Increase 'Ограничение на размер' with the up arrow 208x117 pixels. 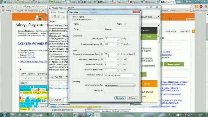[118, 43]
